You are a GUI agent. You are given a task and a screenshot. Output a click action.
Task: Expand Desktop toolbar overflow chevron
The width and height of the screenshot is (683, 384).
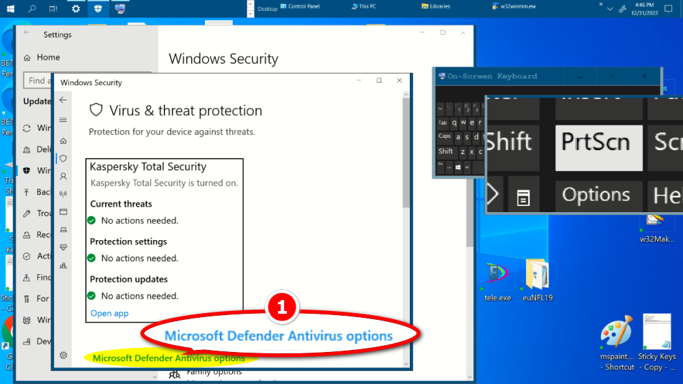pos(600,4)
